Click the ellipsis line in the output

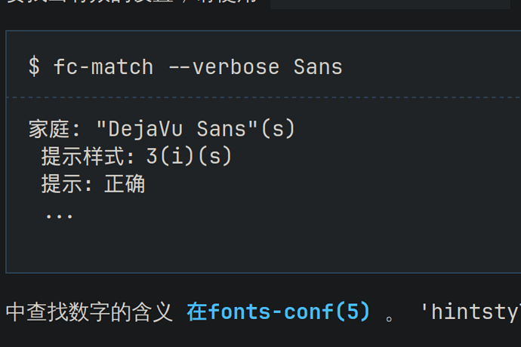coord(59,216)
